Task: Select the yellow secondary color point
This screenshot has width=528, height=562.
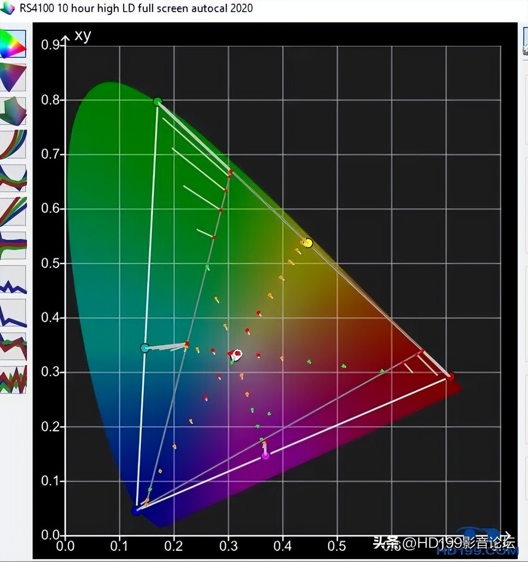Action: pyautogui.click(x=308, y=243)
